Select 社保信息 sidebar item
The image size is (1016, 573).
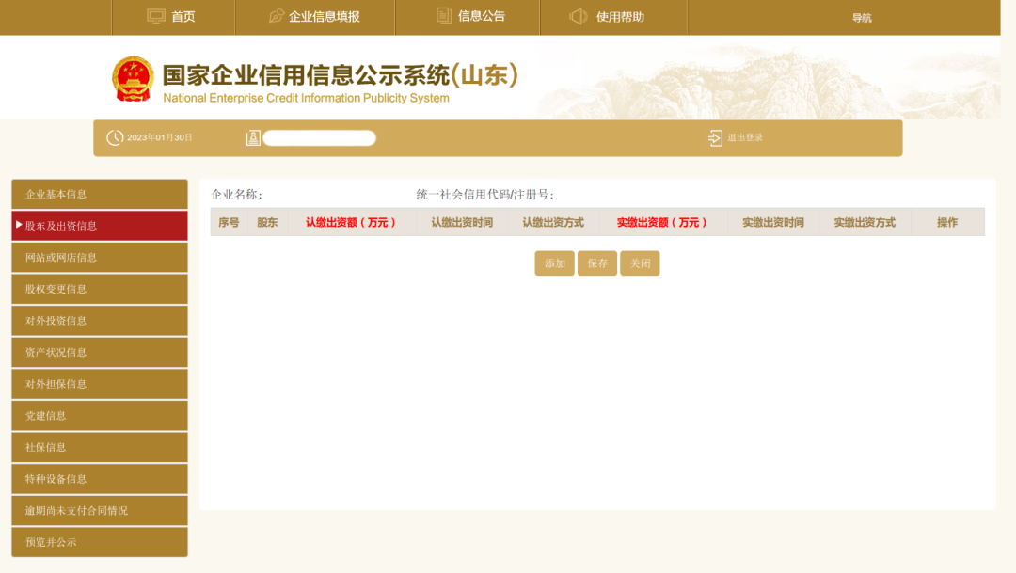[x=100, y=447]
